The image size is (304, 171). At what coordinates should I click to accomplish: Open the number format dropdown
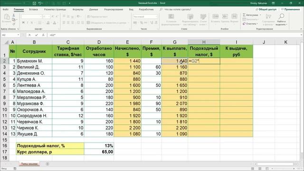click(x=156, y=17)
